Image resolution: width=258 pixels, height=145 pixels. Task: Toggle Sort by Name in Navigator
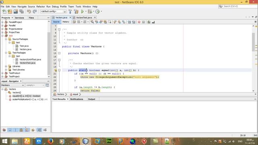39,130
